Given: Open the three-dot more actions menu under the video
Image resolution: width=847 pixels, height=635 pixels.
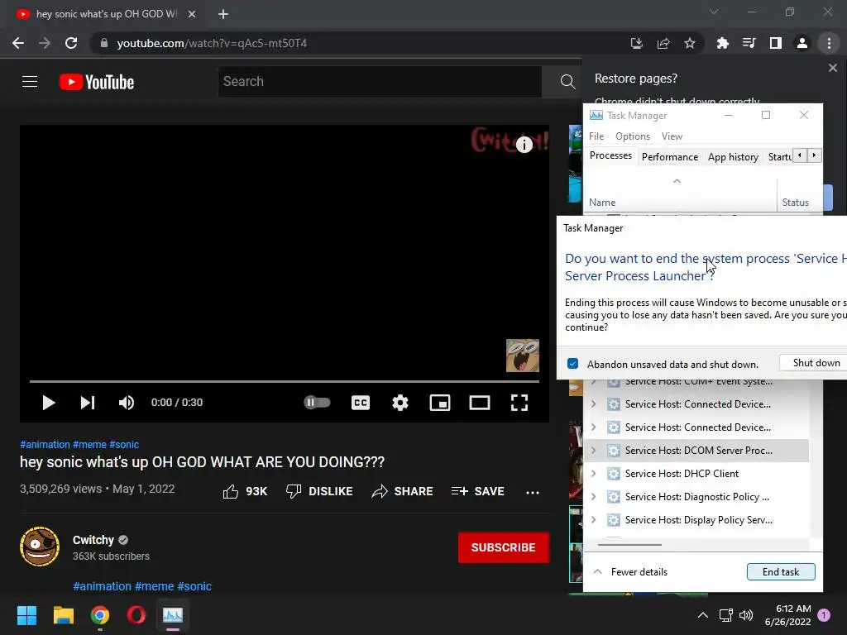Looking at the screenshot, I should 533,493.
